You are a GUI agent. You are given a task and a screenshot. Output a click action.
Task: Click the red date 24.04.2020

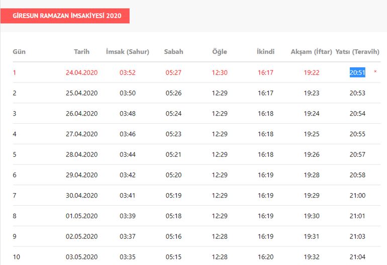81,72
